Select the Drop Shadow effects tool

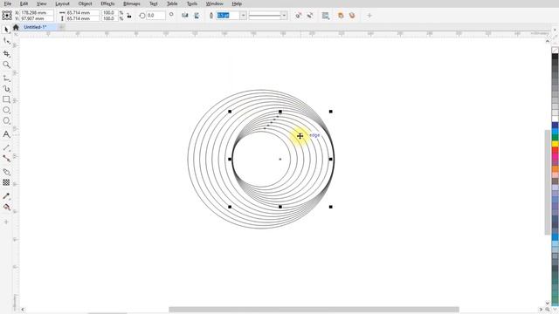point(6,172)
